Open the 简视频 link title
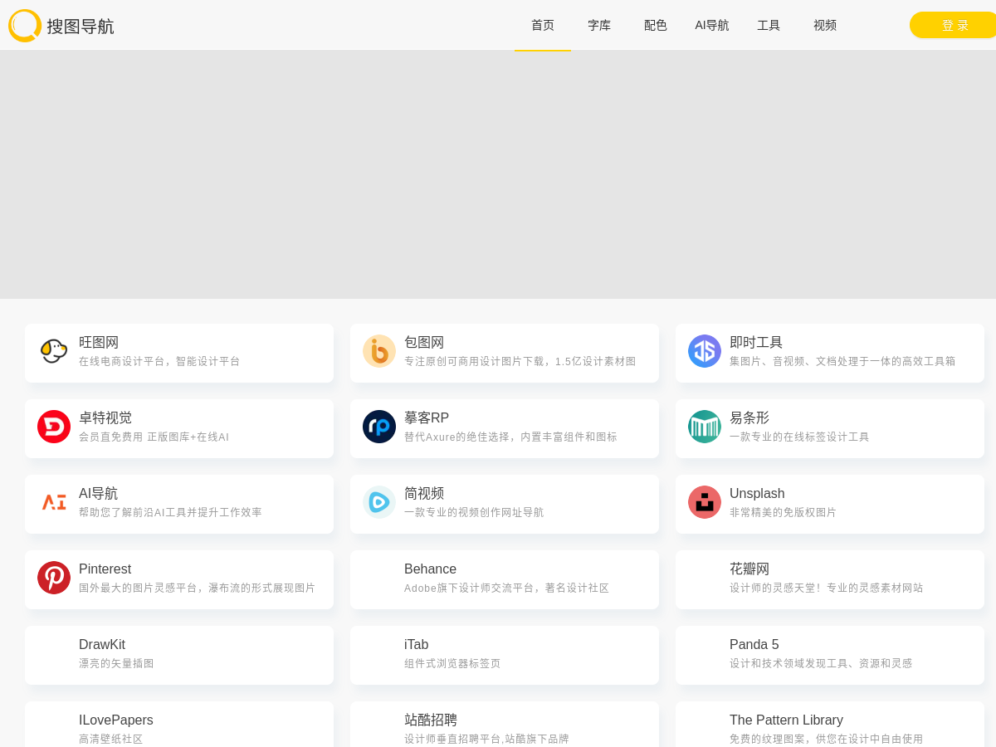996x747 pixels. point(424,494)
